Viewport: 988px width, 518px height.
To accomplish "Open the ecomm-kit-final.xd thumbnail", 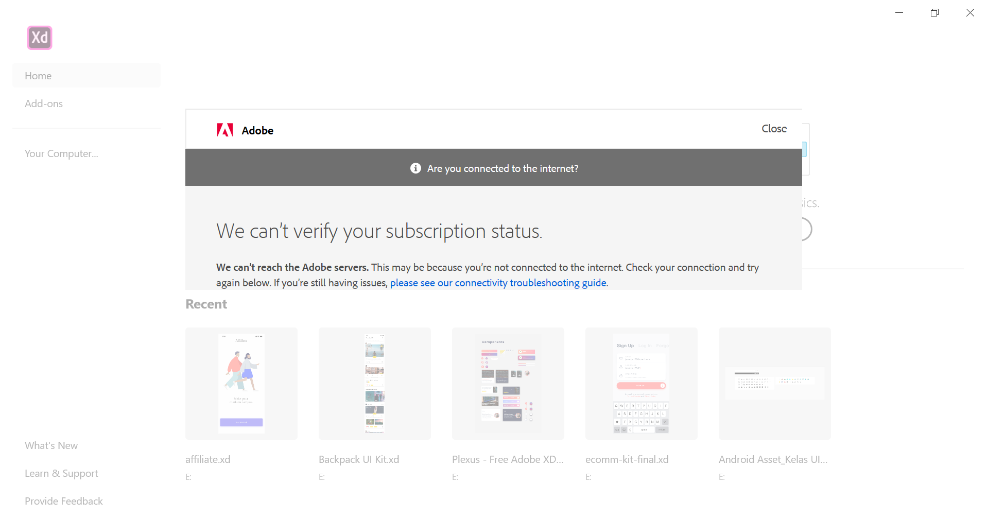I will (642, 384).
